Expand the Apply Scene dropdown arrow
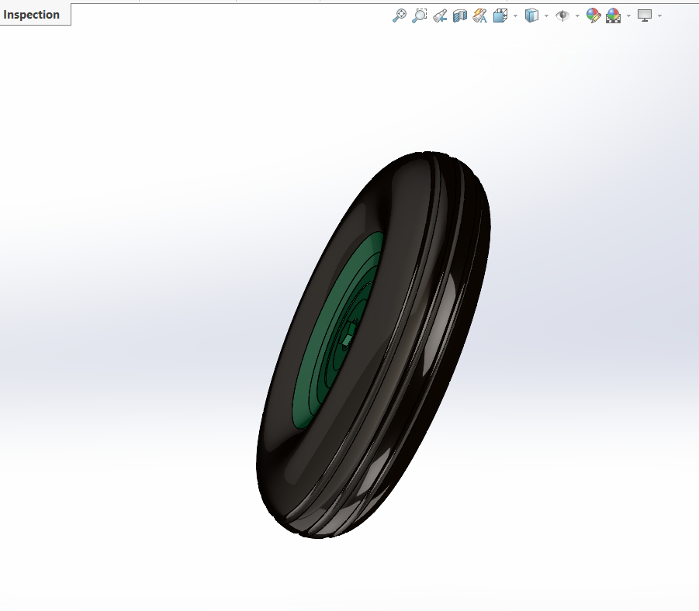Screen dimensions: 699x611 coord(628,16)
